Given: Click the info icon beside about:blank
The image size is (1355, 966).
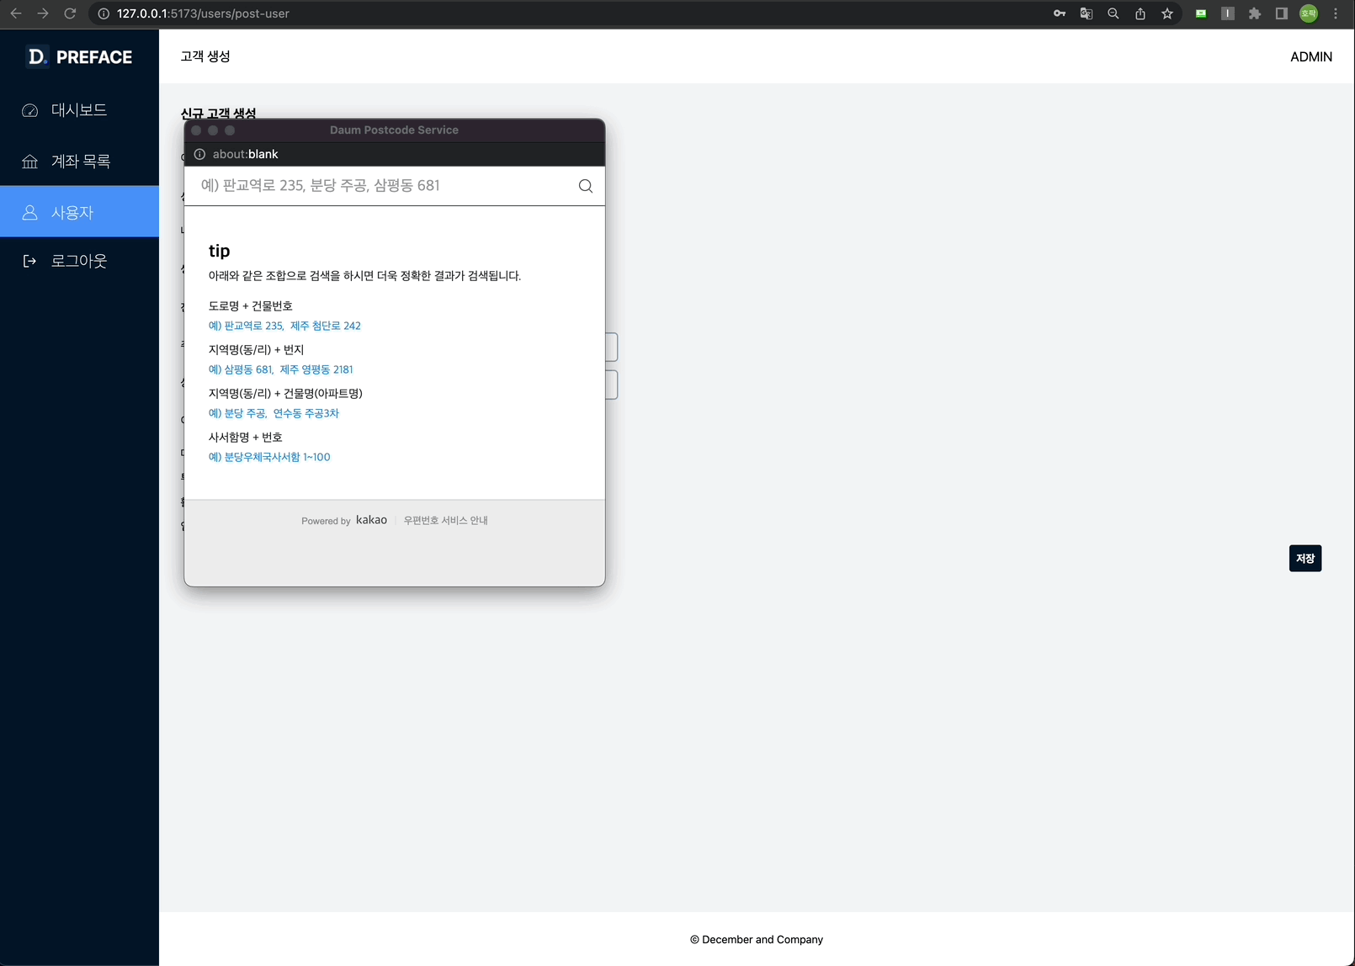Looking at the screenshot, I should pyautogui.click(x=199, y=154).
